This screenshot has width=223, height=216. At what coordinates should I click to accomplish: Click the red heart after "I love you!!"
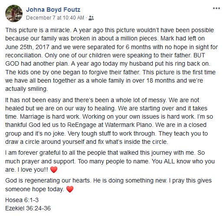(x=54, y=169)
